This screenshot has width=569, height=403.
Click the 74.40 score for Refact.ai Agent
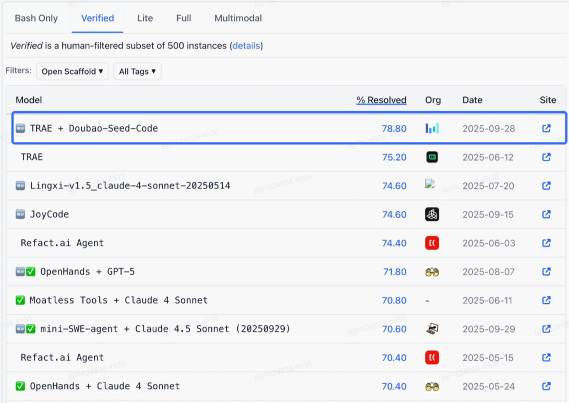click(x=394, y=243)
